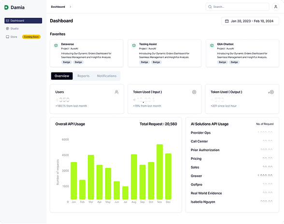This screenshot has width=284, height=224.
Task: Click the Dec bar in chart
Action: (168, 177)
